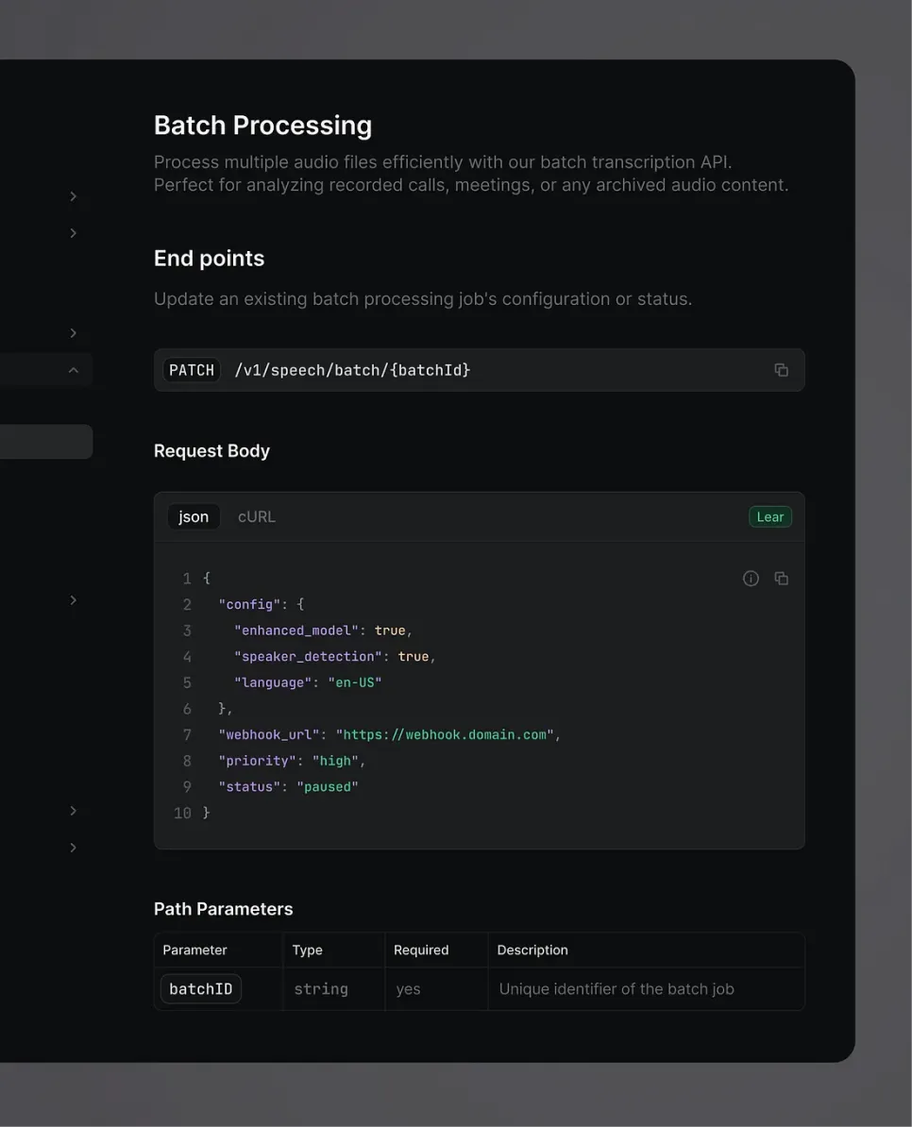Copy the JSON request body snippet
912x1127 pixels.
(x=782, y=578)
